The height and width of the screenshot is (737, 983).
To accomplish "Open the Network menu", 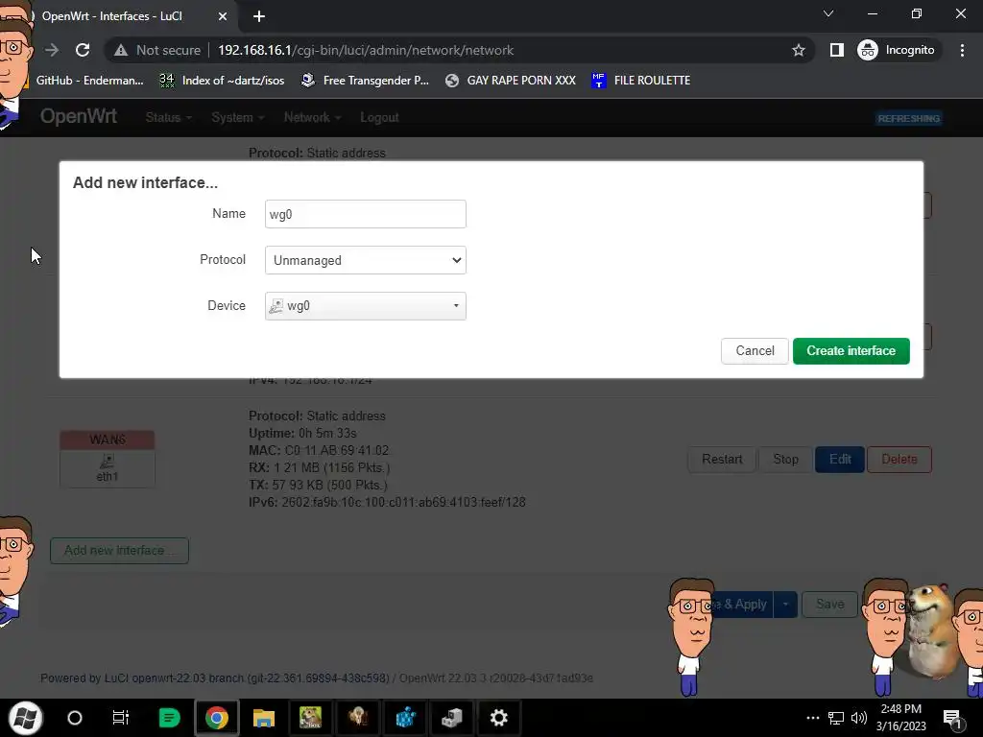I will click(x=312, y=118).
